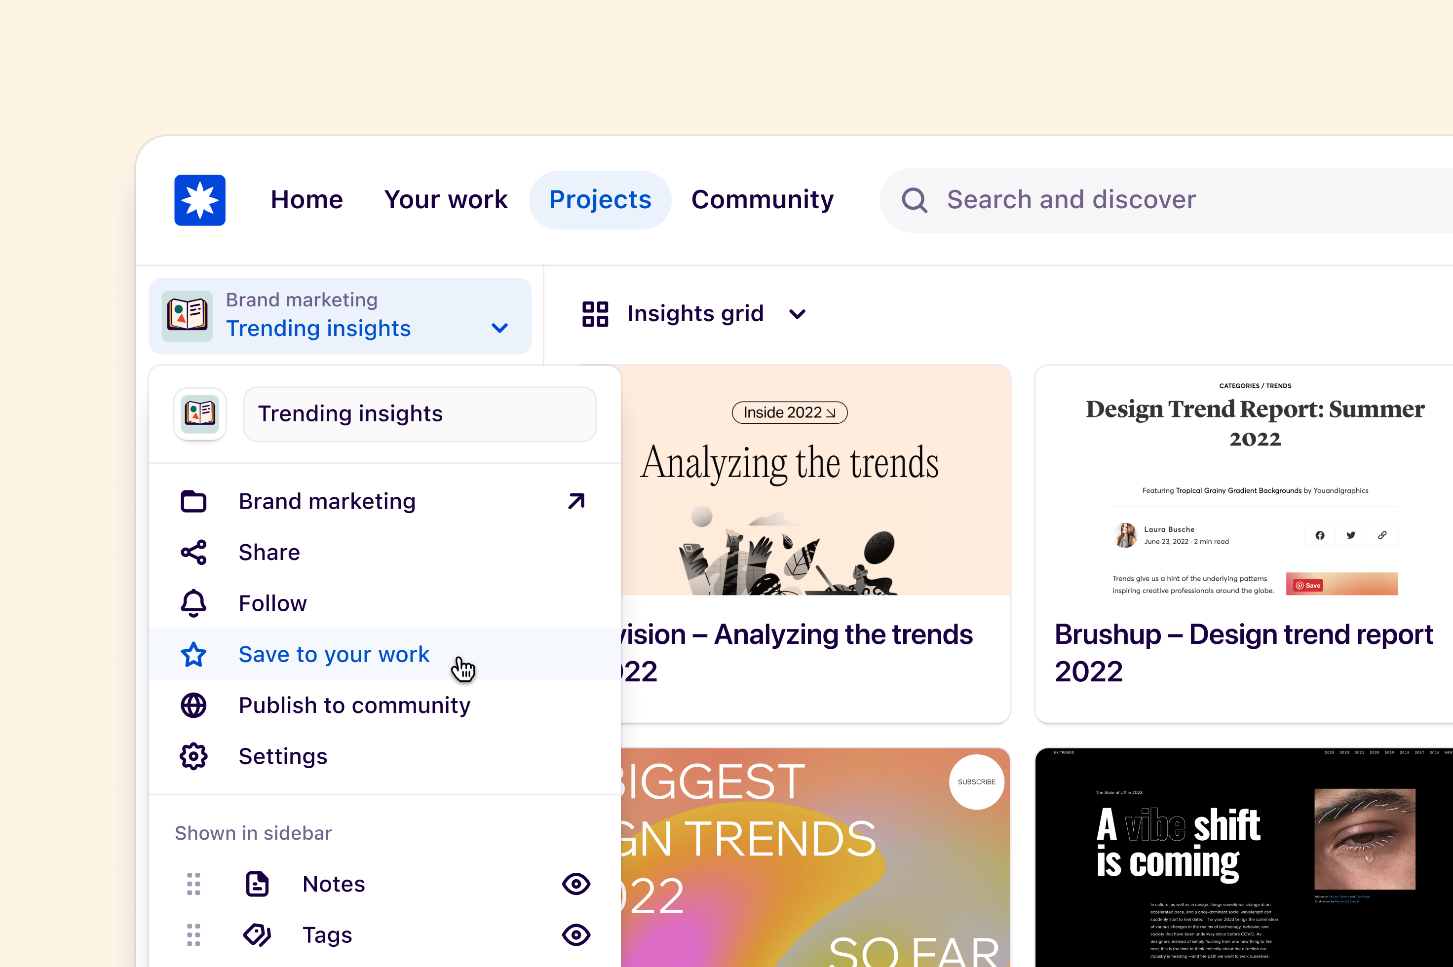The height and width of the screenshot is (967, 1453).
Task: Click the search magnifier icon
Action: [x=914, y=200]
